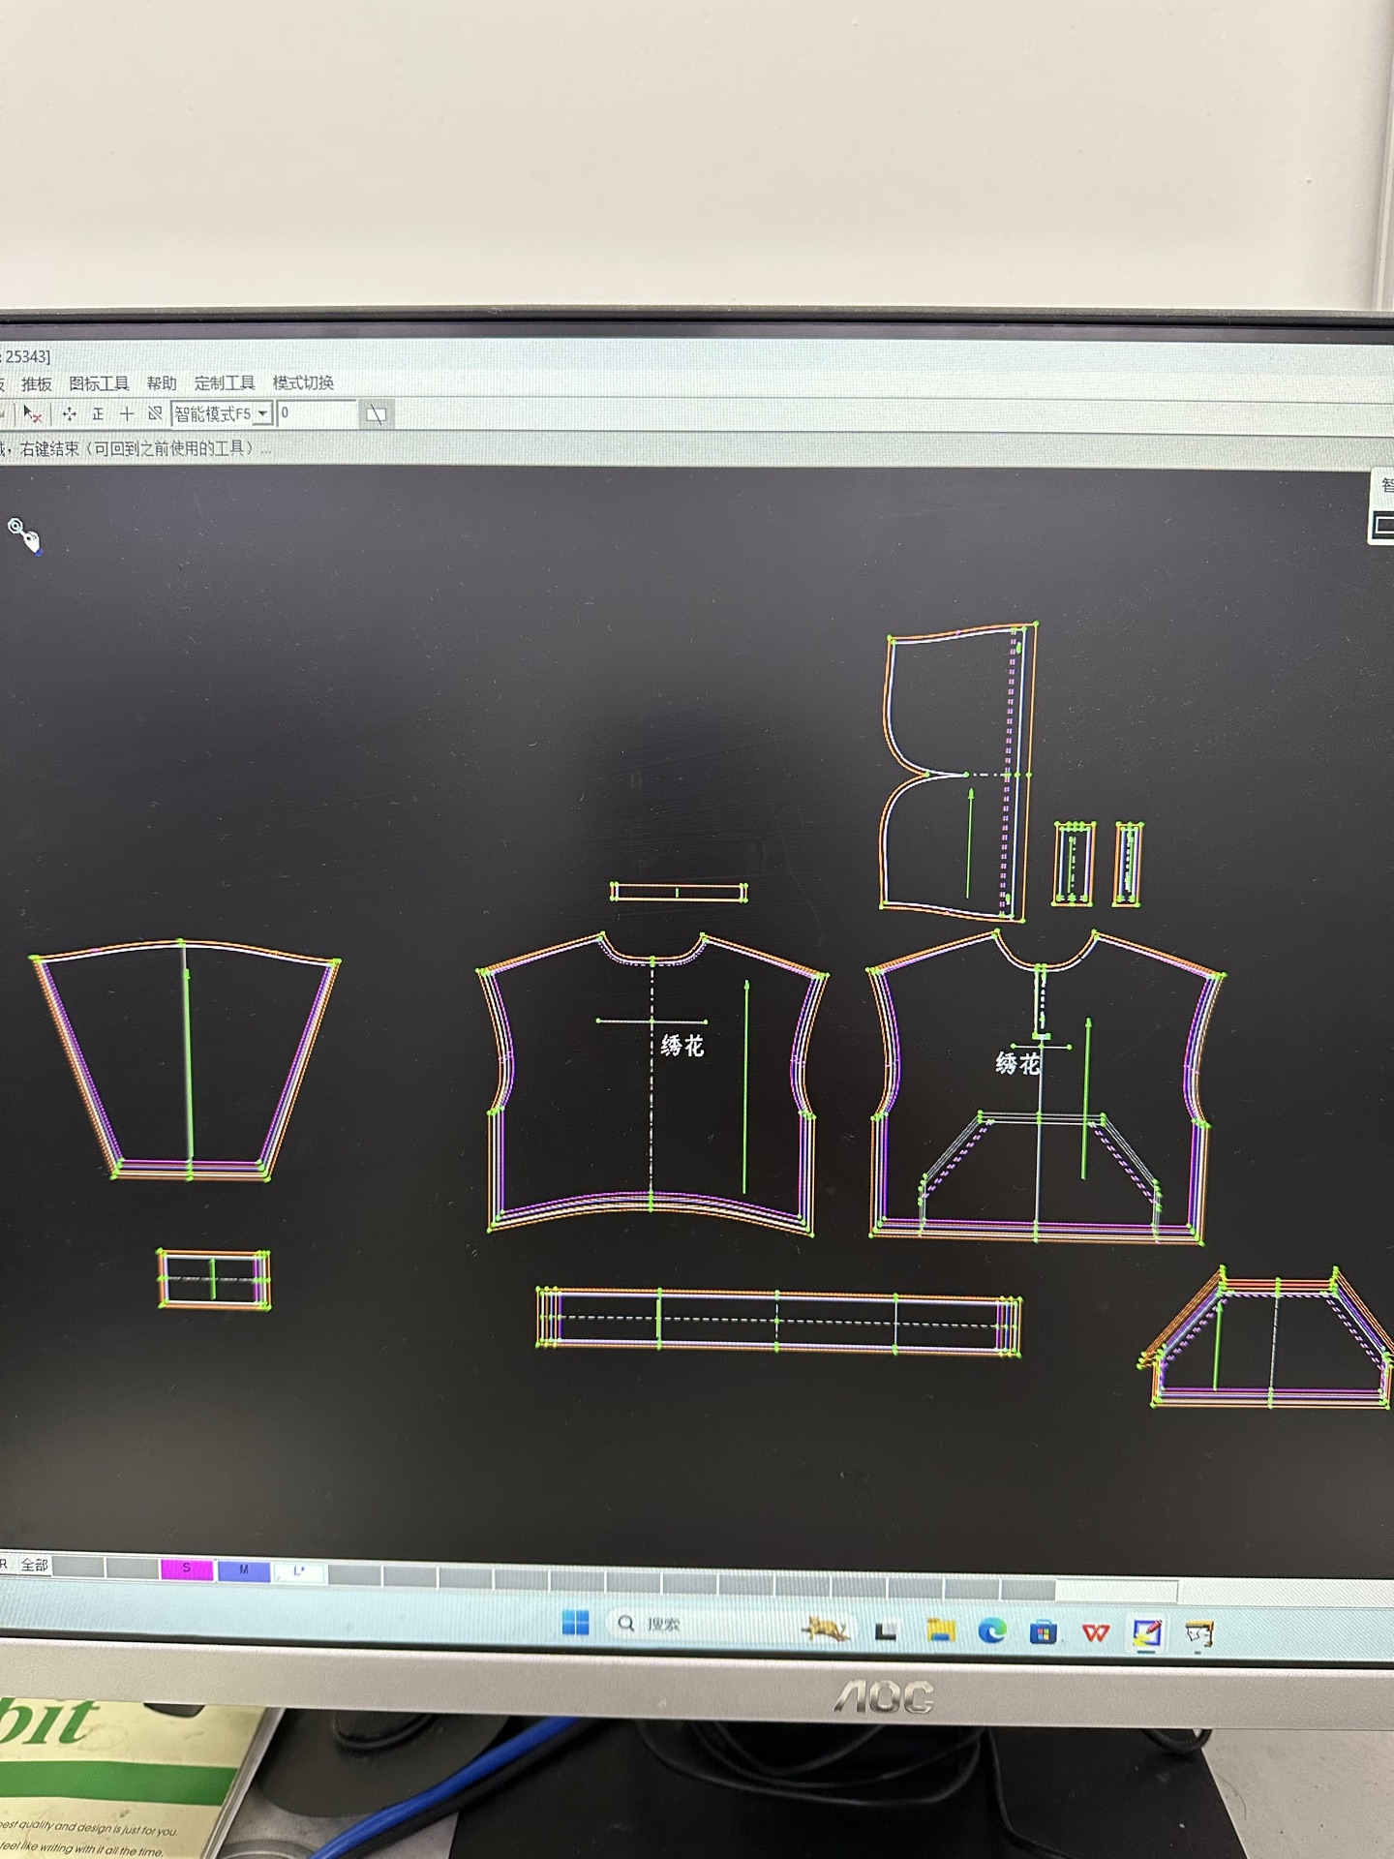This screenshot has height=1859, width=1394.
Task: Click the slashed square icon before mode dropdown
Action: pyautogui.click(x=154, y=414)
